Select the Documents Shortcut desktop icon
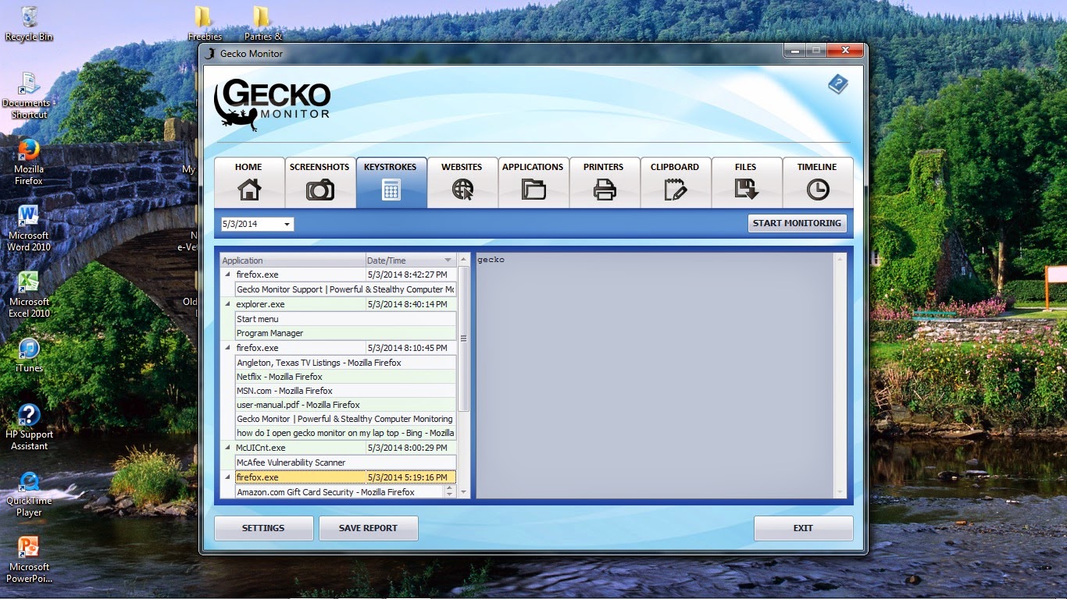Screen dimensions: 1067x599 point(29,95)
